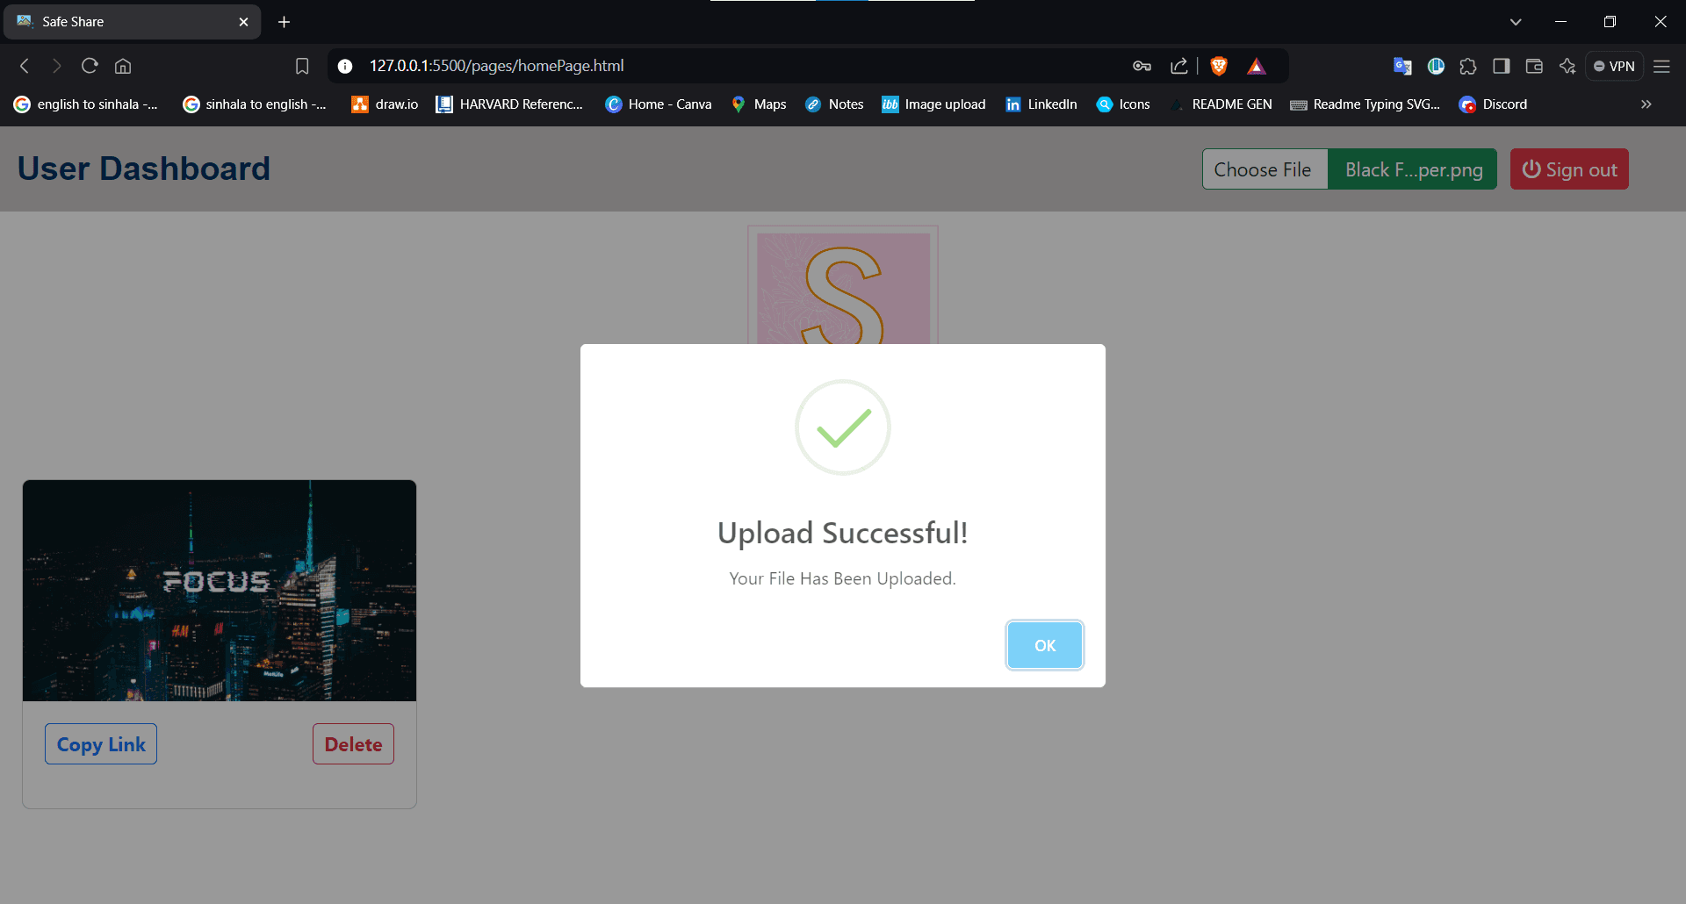1686x904 pixels.
Task: Open the browser hamburger menu
Action: point(1662,66)
